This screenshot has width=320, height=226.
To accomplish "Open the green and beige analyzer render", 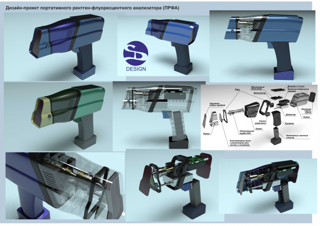I will (x=58, y=116).
